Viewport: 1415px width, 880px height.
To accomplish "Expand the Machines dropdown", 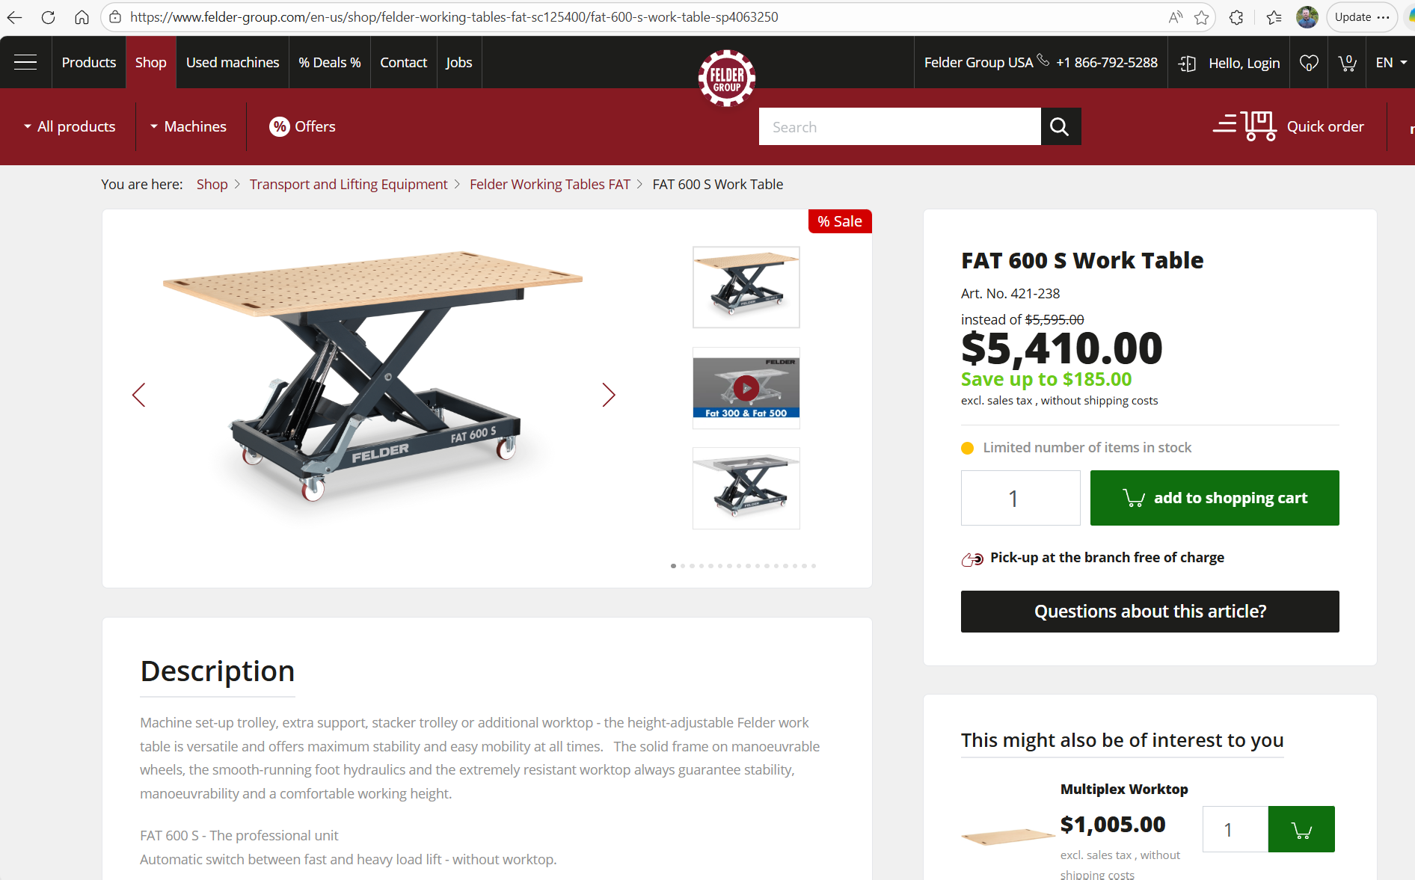I will 188,126.
